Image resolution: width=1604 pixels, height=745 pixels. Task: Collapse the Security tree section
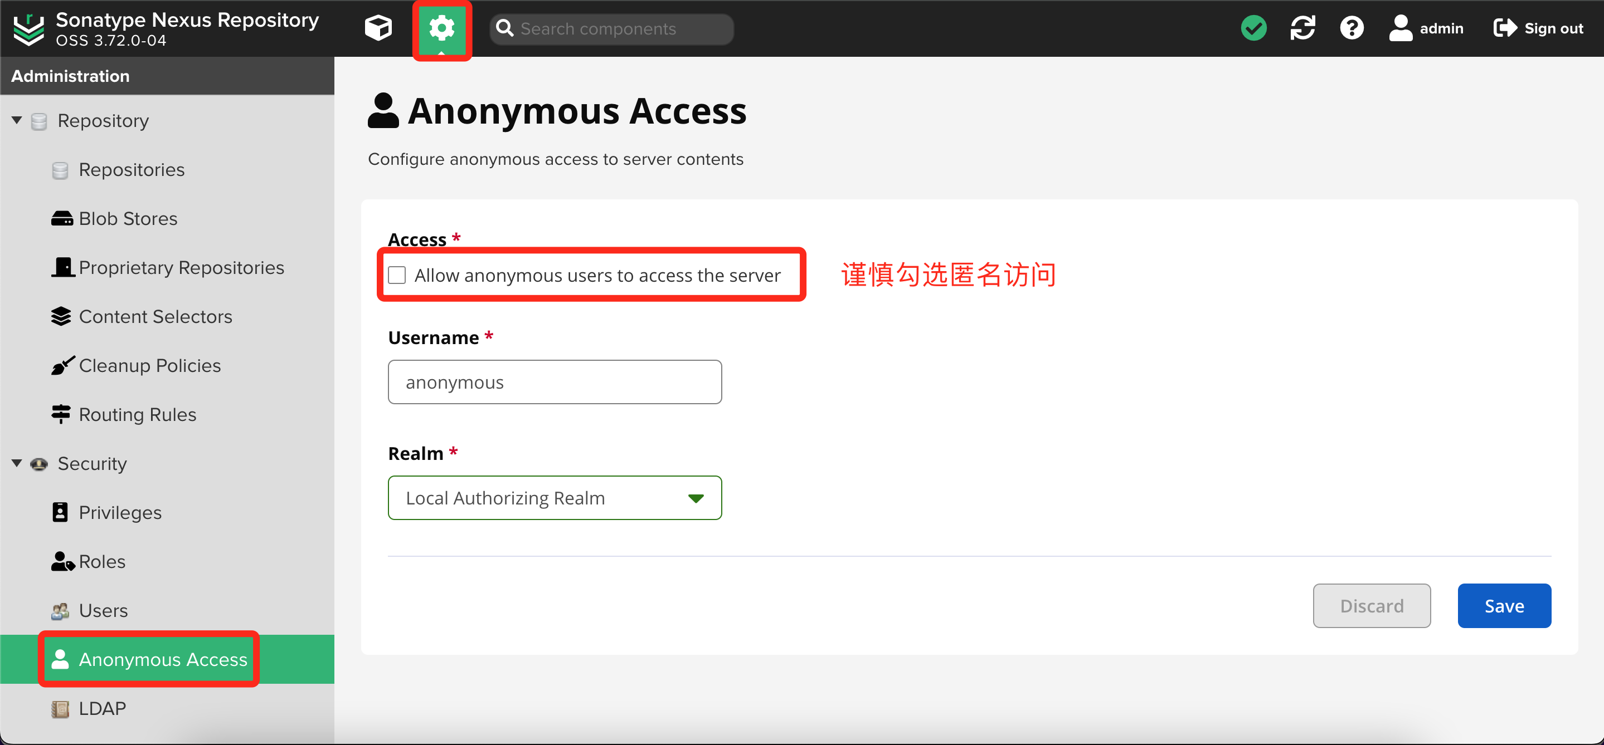click(x=17, y=463)
